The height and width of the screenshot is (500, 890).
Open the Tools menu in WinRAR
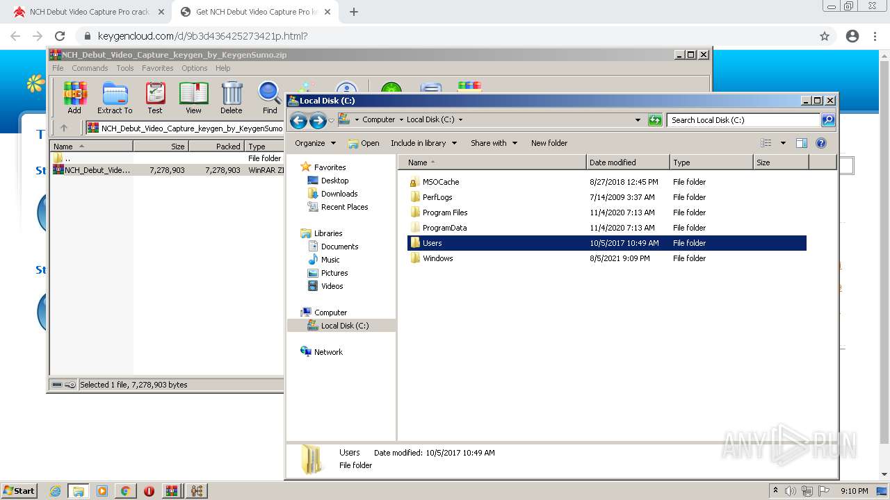coord(125,68)
